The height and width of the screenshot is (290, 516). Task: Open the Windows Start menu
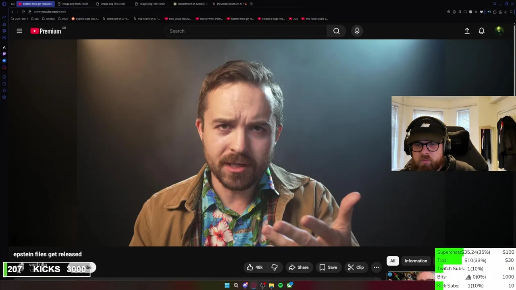(227, 285)
